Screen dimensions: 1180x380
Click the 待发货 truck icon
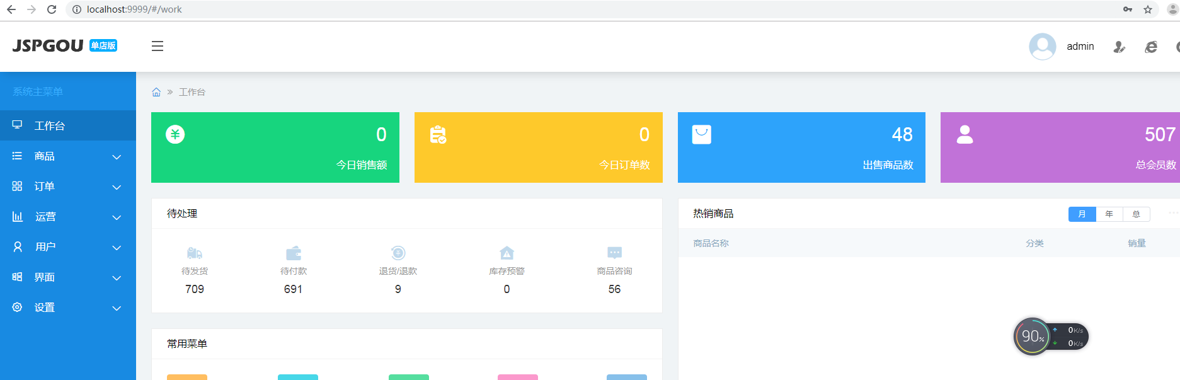tap(195, 253)
